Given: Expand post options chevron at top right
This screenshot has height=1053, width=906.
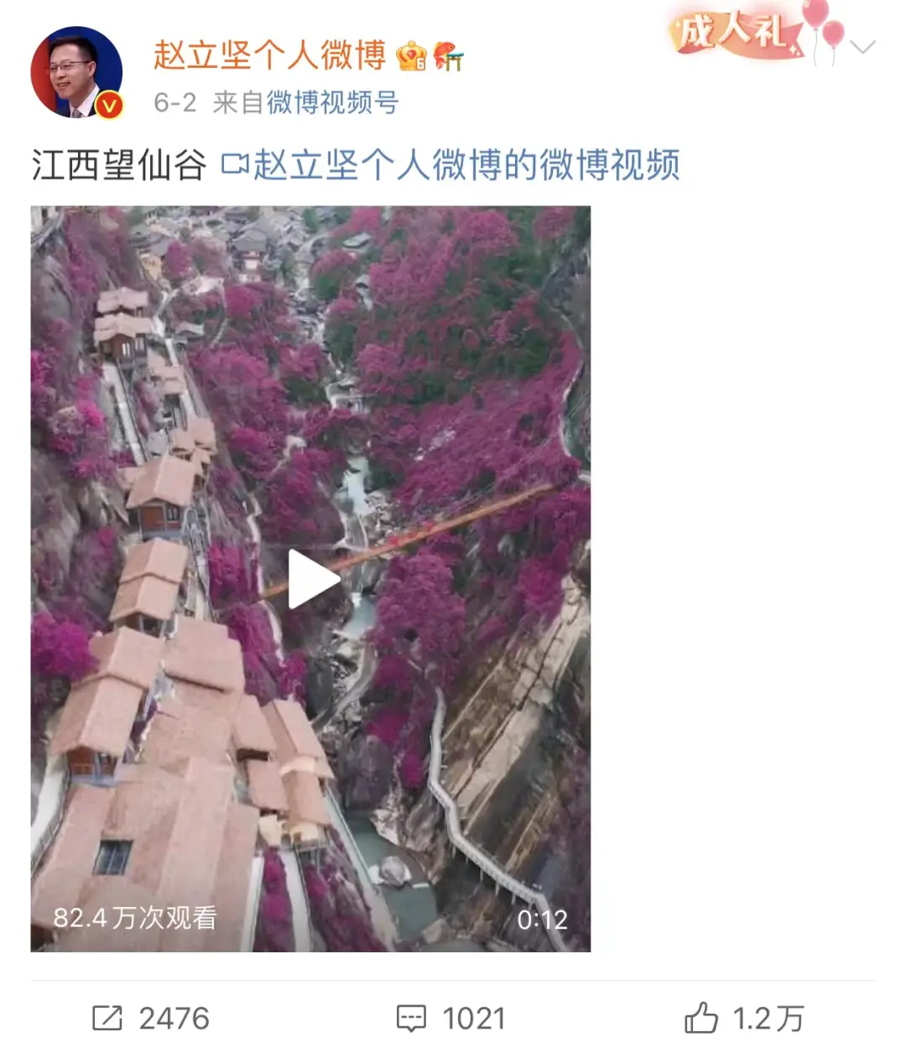Looking at the screenshot, I should 862,47.
